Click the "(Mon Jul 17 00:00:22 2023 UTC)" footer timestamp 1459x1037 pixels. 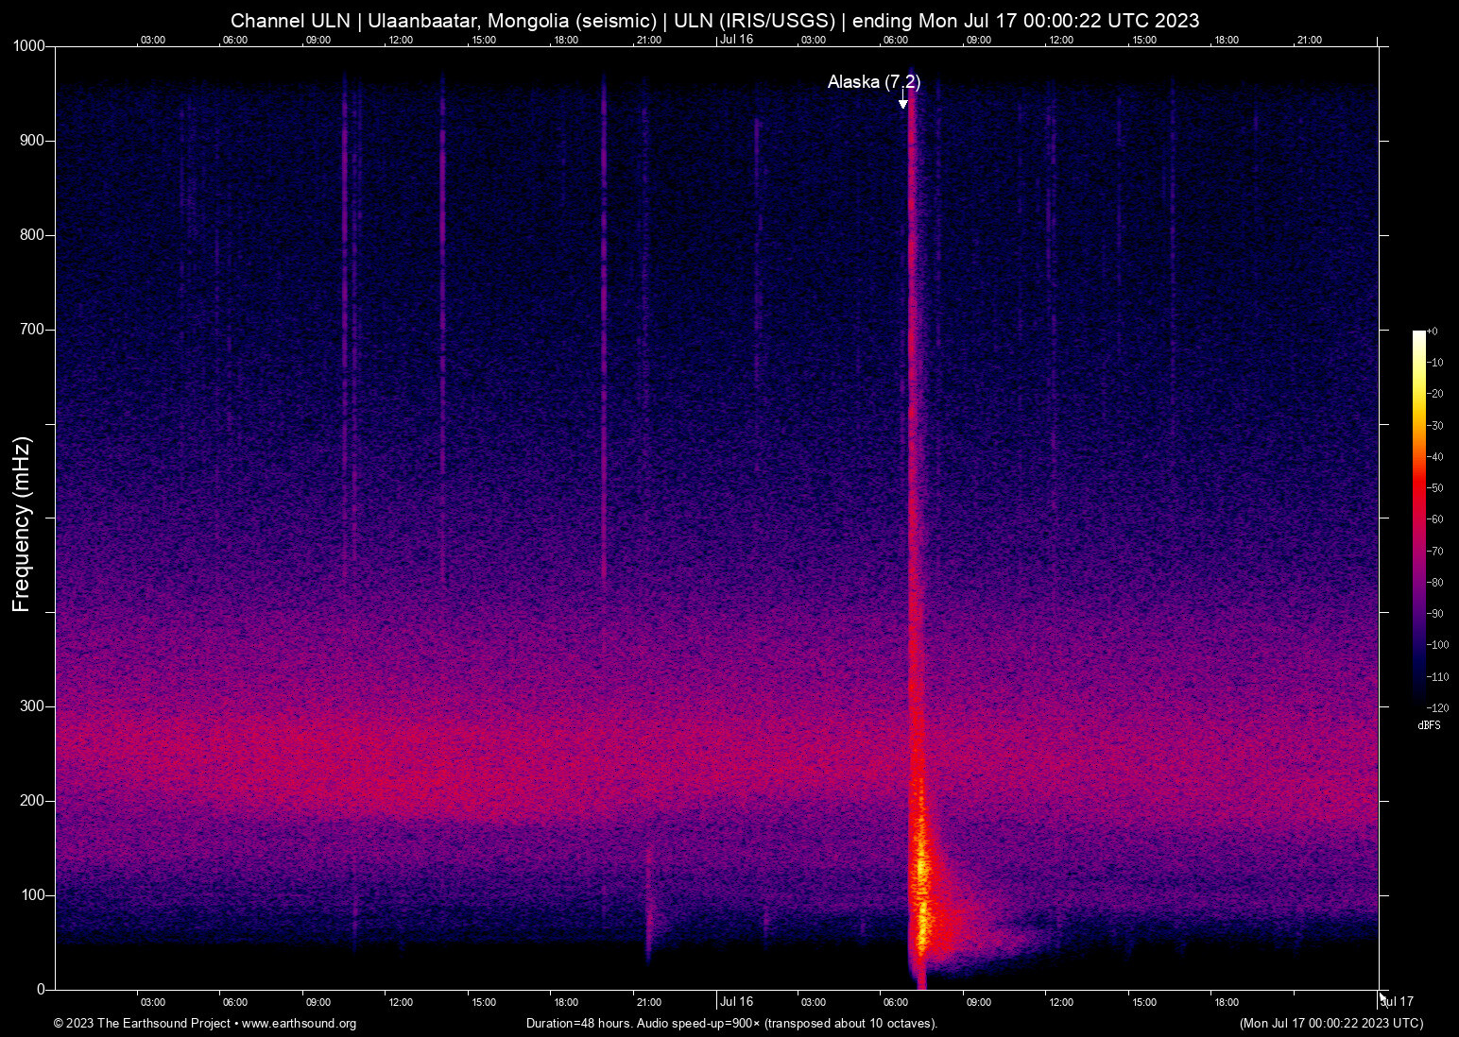(x=1331, y=1024)
